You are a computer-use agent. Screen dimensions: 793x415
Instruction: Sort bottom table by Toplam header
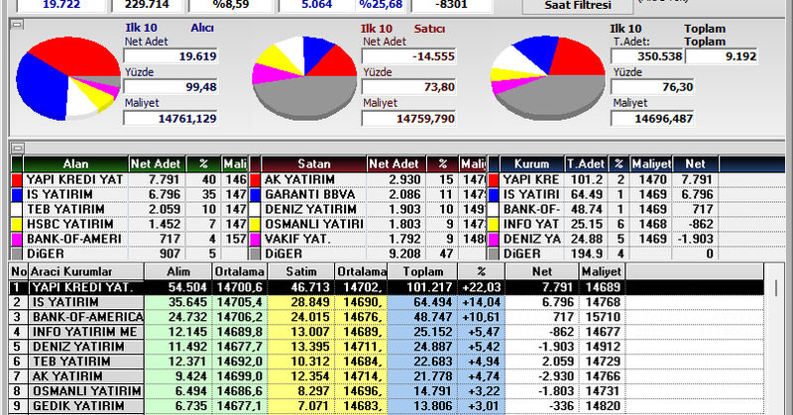(422, 271)
